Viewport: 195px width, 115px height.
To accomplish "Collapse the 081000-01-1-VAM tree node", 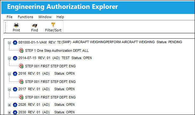I will (9, 43).
